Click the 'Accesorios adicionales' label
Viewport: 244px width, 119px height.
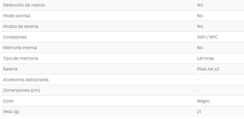tap(26, 80)
